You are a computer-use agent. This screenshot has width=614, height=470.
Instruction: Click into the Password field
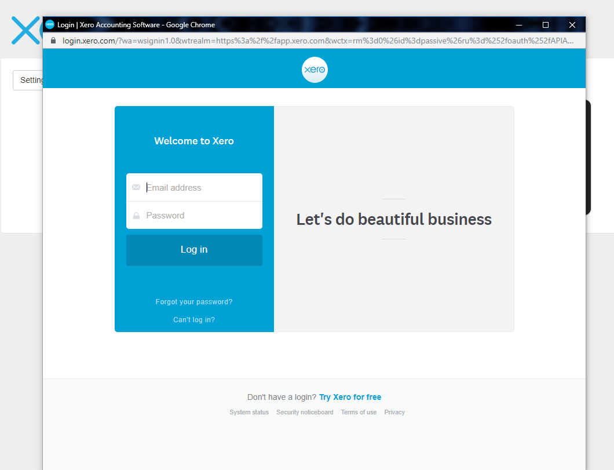[x=194, y=216]
